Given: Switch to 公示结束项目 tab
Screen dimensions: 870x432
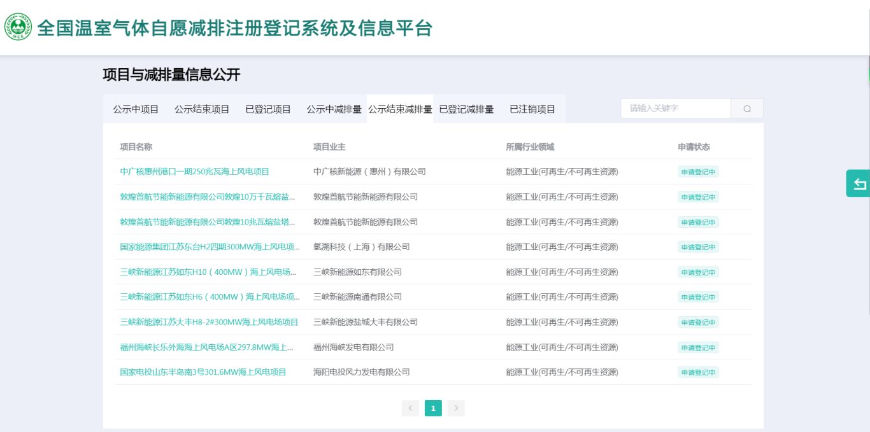Looking at the screenshot, I should tap(202, 109).
